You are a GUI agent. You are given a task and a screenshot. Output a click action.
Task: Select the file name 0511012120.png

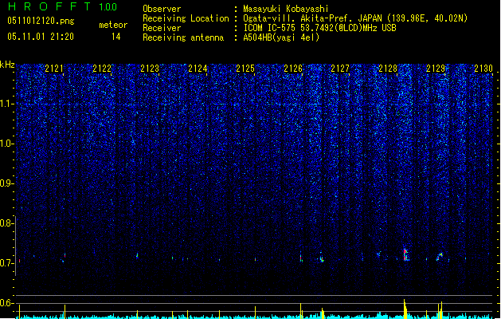coord(41,21)
